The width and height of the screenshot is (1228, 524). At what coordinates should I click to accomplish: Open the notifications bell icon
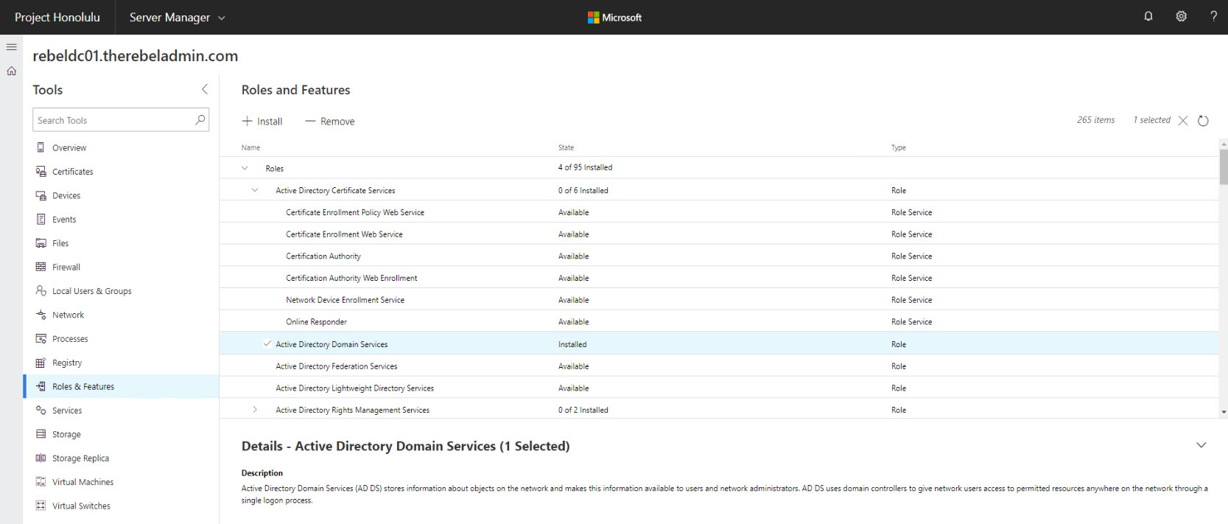tap(1148, 16)
